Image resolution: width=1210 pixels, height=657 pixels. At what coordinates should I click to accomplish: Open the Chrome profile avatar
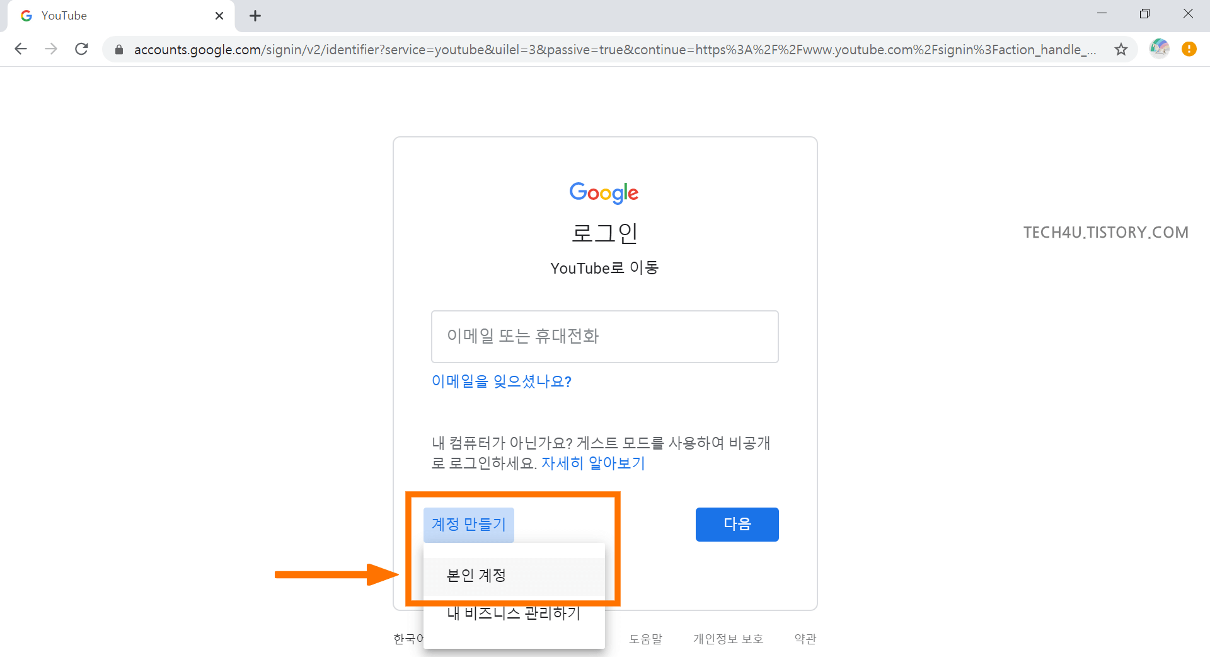1159,49
